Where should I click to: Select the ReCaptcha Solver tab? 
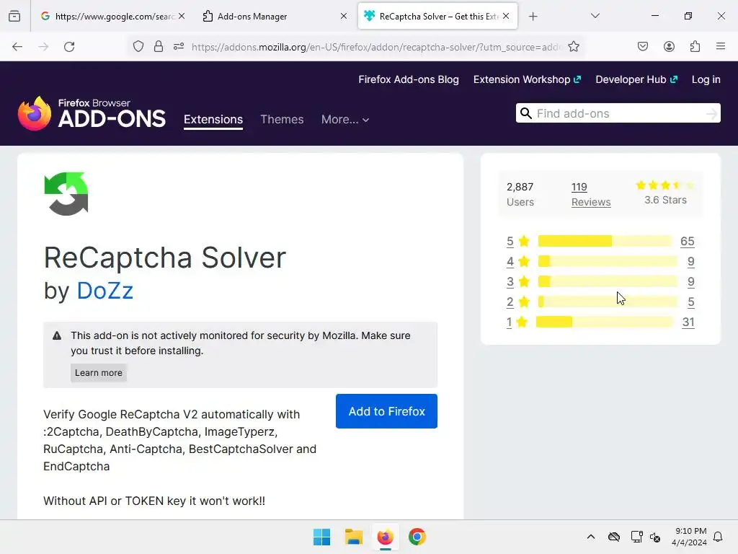click(437, 16)
